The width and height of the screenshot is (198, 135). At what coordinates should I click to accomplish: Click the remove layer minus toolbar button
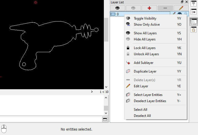165,8
